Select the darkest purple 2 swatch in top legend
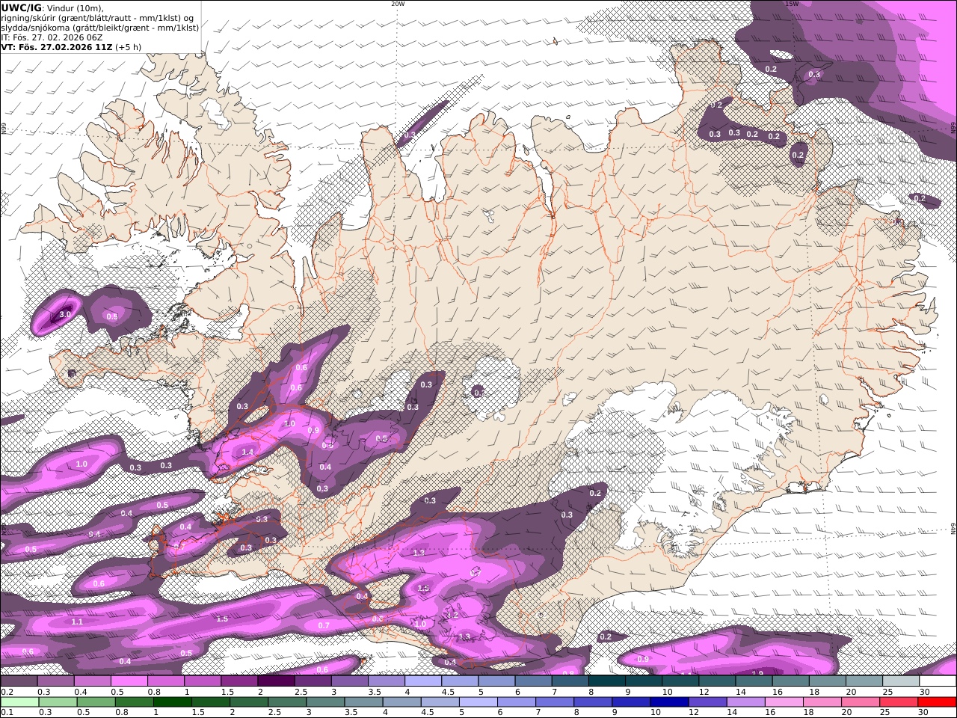The image size is (957, 718). (276, 681)
